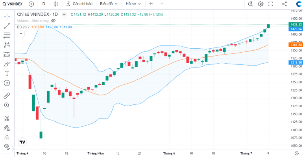
Task: Click the +15.86 (+1.12%) change value
Action: pyautogui.click(x=150, y=15)
